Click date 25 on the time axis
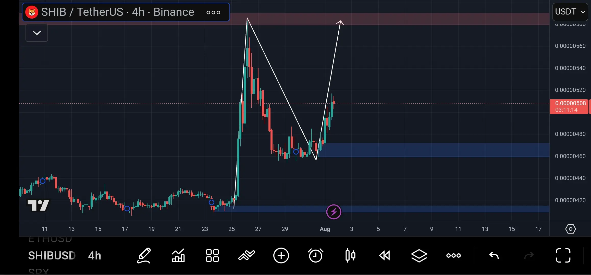The height and width of the screenshot is (275, 591). (231, 229)
